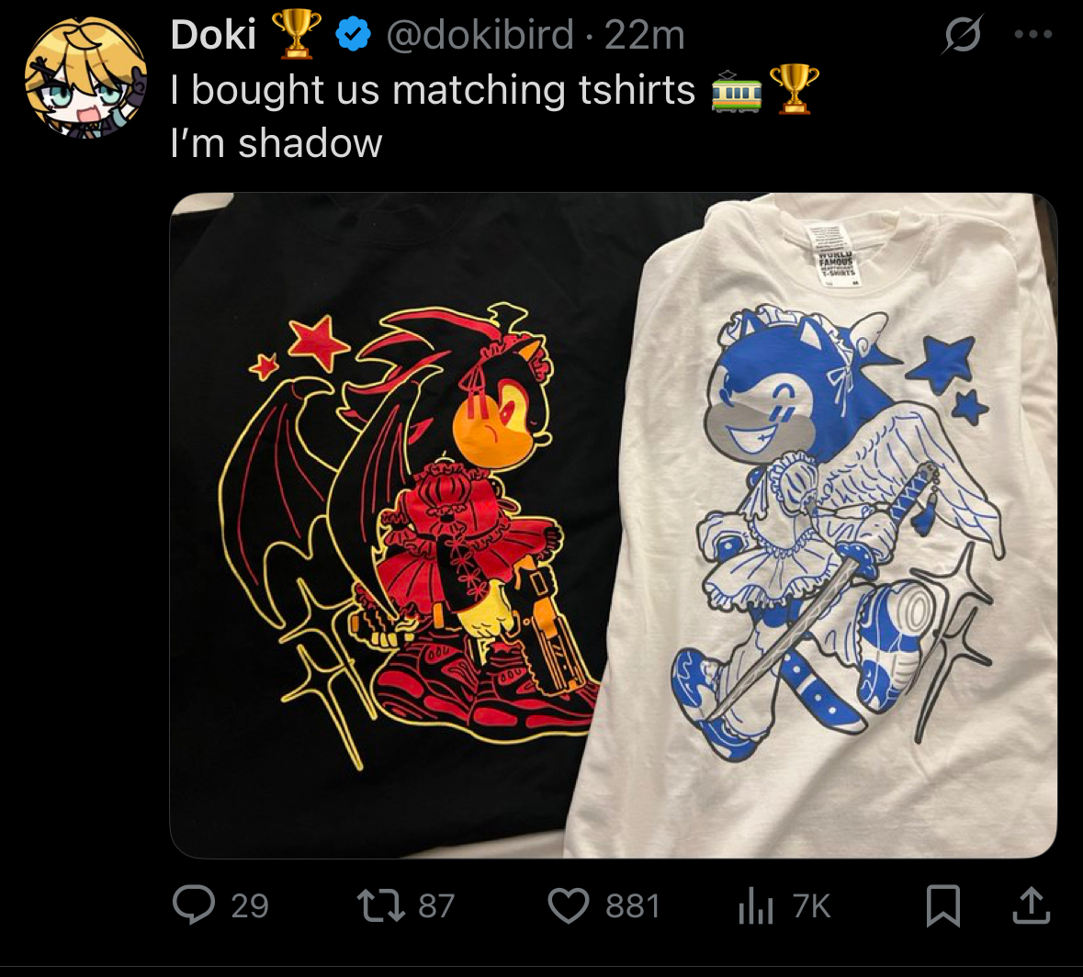Click the trophy emoji beside Doki's name
Screen dimensions: 1083x977
coord(296,34)
